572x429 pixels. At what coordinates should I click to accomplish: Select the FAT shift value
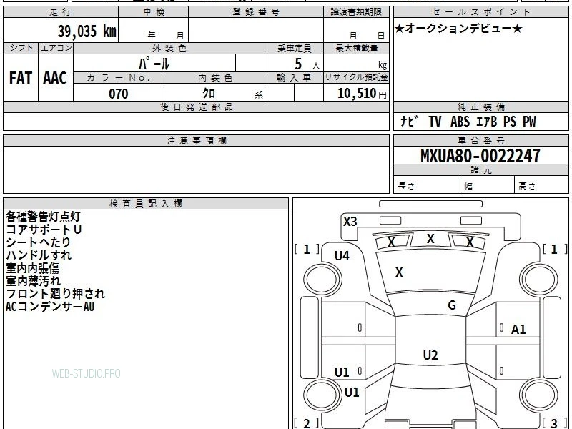[21, 78]
